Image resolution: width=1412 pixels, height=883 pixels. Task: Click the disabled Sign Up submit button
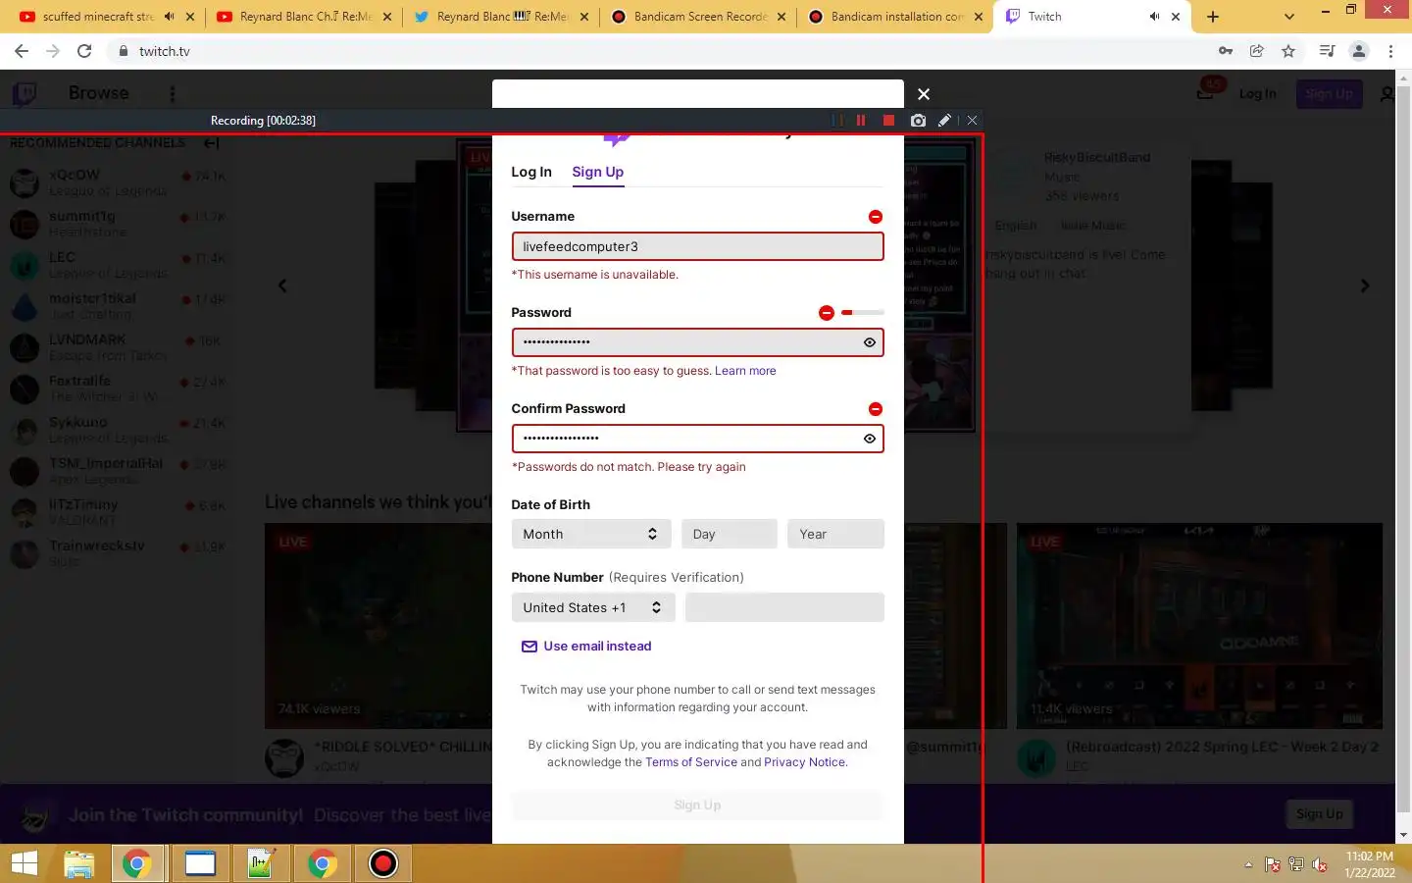pyautogui.click(x=697, y=805)
